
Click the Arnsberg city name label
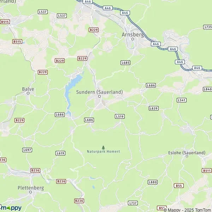[132, 35]
